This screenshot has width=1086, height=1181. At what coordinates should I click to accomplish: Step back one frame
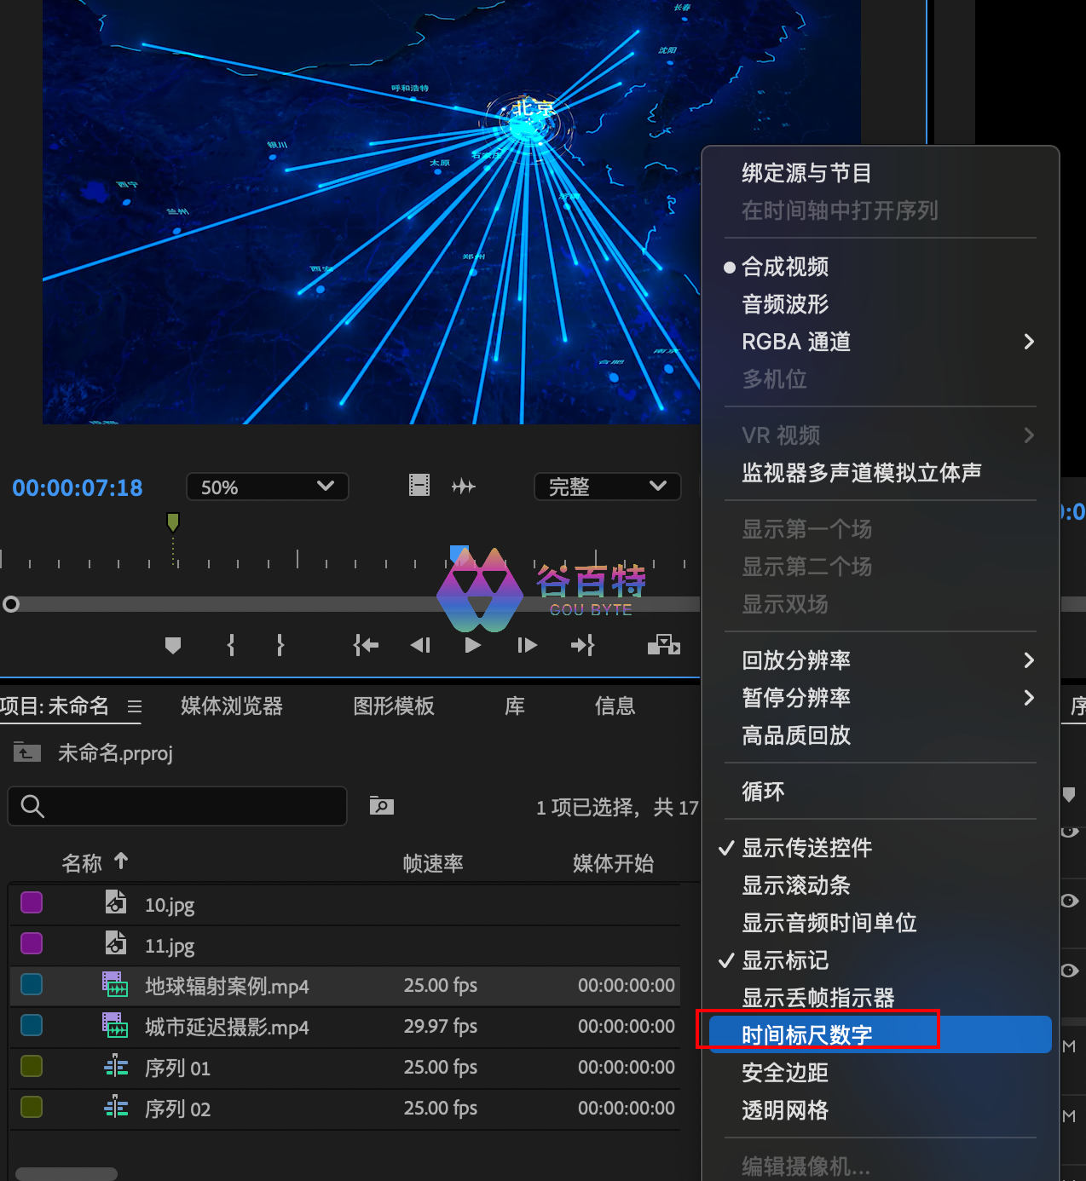coord(420,646)
